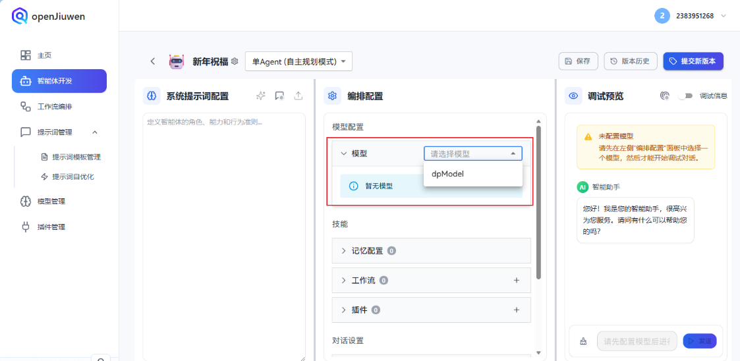The height and width of the screenshot is (361, 740).
Task: Open the user account menu 2383951268
Action: [701, 16]
